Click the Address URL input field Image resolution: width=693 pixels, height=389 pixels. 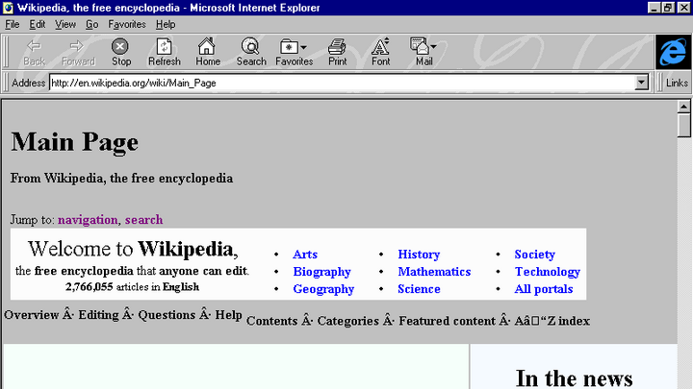tap(342, 83)
